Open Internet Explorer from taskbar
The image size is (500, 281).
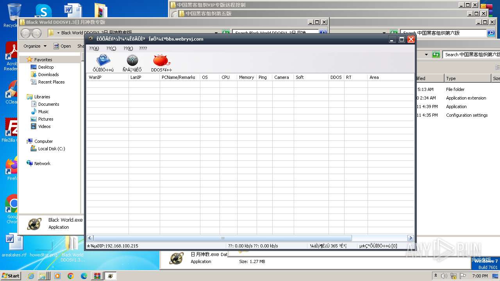[31, 276]
